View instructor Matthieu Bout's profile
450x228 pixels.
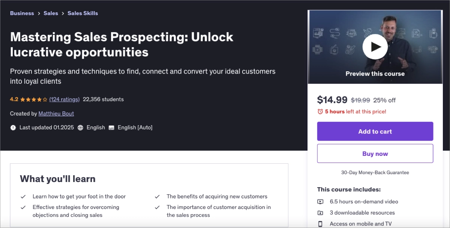(56, 114)
